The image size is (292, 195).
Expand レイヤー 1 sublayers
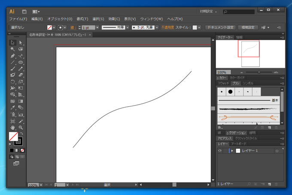(232, 151)
